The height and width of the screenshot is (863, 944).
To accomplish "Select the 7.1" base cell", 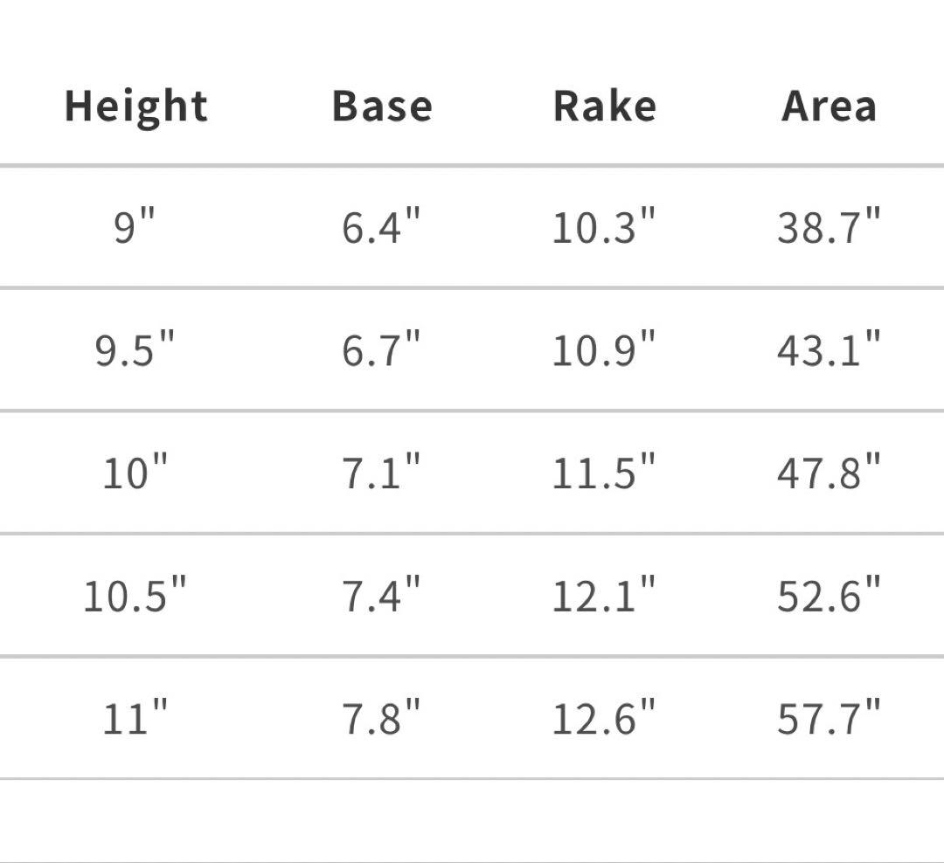I will click(381, 473).
